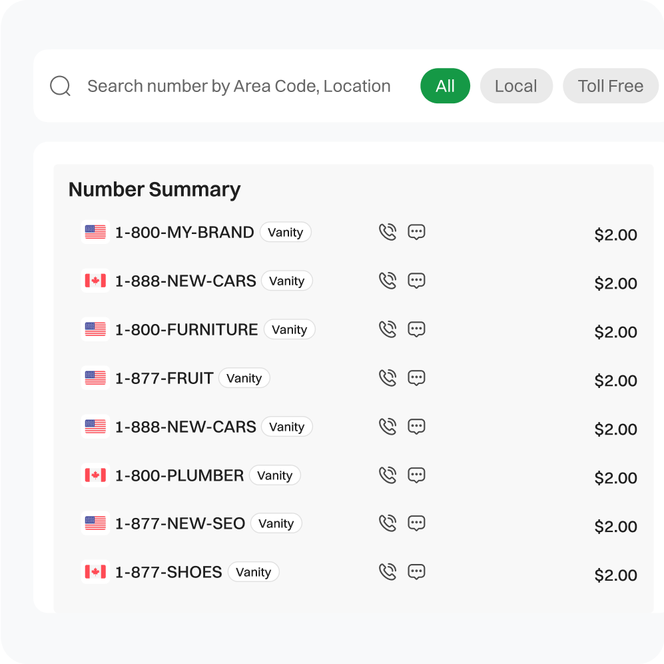
Task: Click the Vanity badge on 1-877-NEW-SEO
Action: click(276, 524)
